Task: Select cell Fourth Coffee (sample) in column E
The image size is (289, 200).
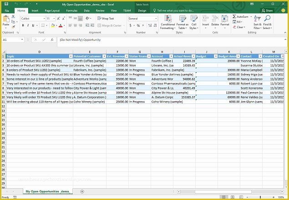Action: pyautogui.click(x=90, y=61)
